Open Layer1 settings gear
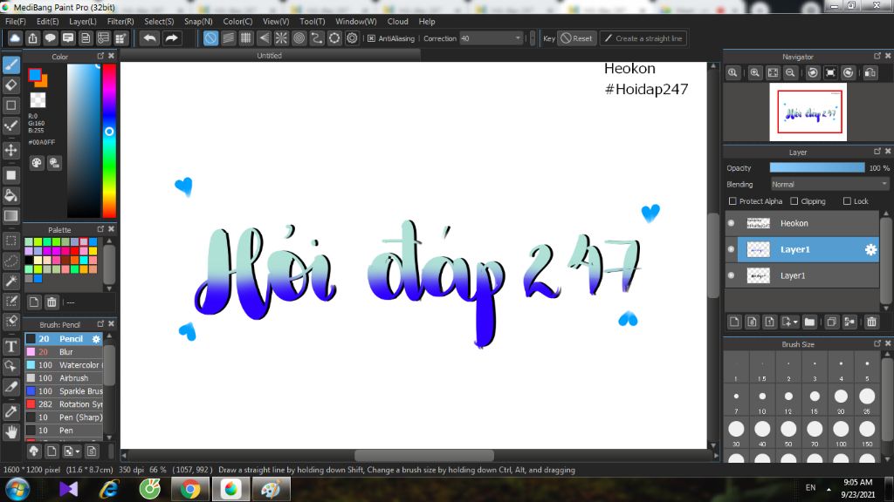 point(870,249)
